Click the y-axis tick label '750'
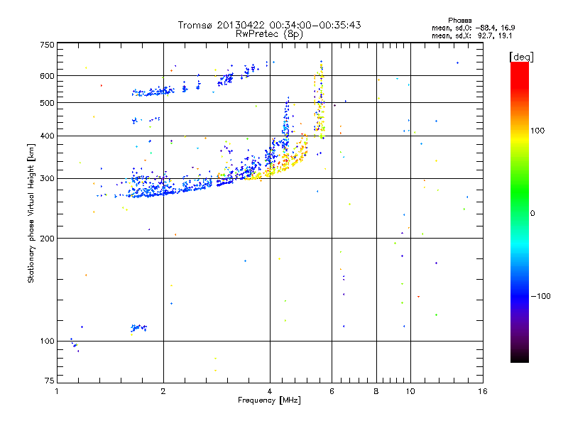The height and width of the screenshot is (426, 568). [47, 45]
